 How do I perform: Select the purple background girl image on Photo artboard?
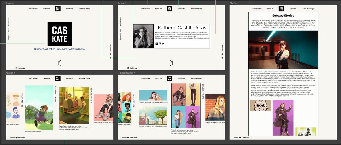coord(283,118)
